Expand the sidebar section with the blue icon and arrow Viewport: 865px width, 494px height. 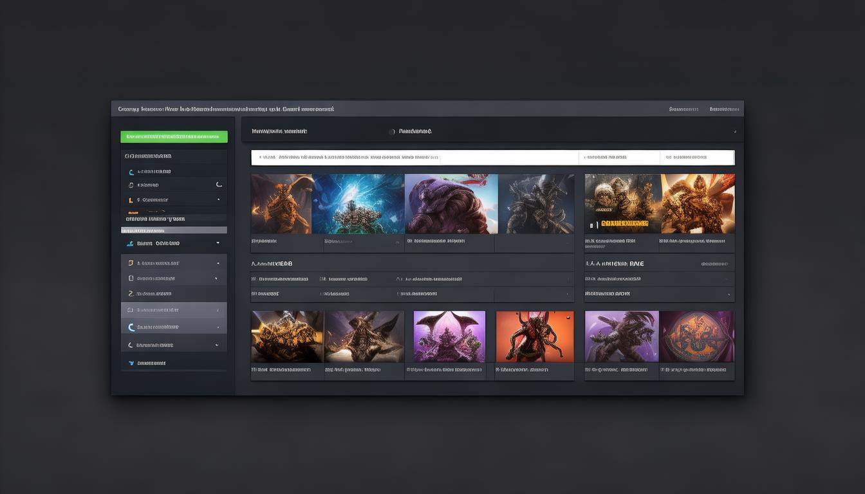tap(218, 243)
